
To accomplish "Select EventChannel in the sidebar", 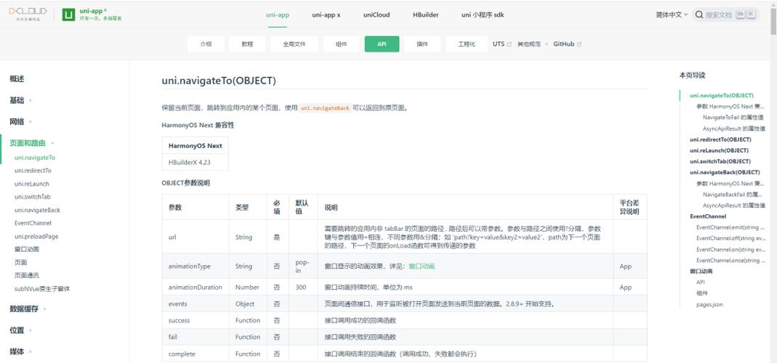I will tap(33, 224).
